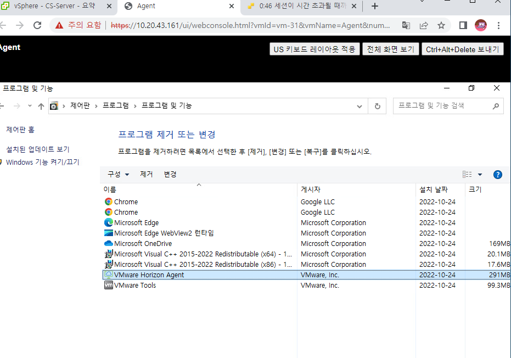Apply US keyboard layout button
The height and width of the screenshot is (358, 511).
pos(315,49)
